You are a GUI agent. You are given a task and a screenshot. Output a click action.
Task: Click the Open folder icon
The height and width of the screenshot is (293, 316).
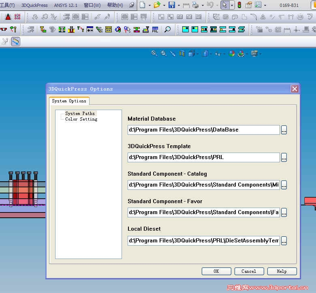[157, 5]
